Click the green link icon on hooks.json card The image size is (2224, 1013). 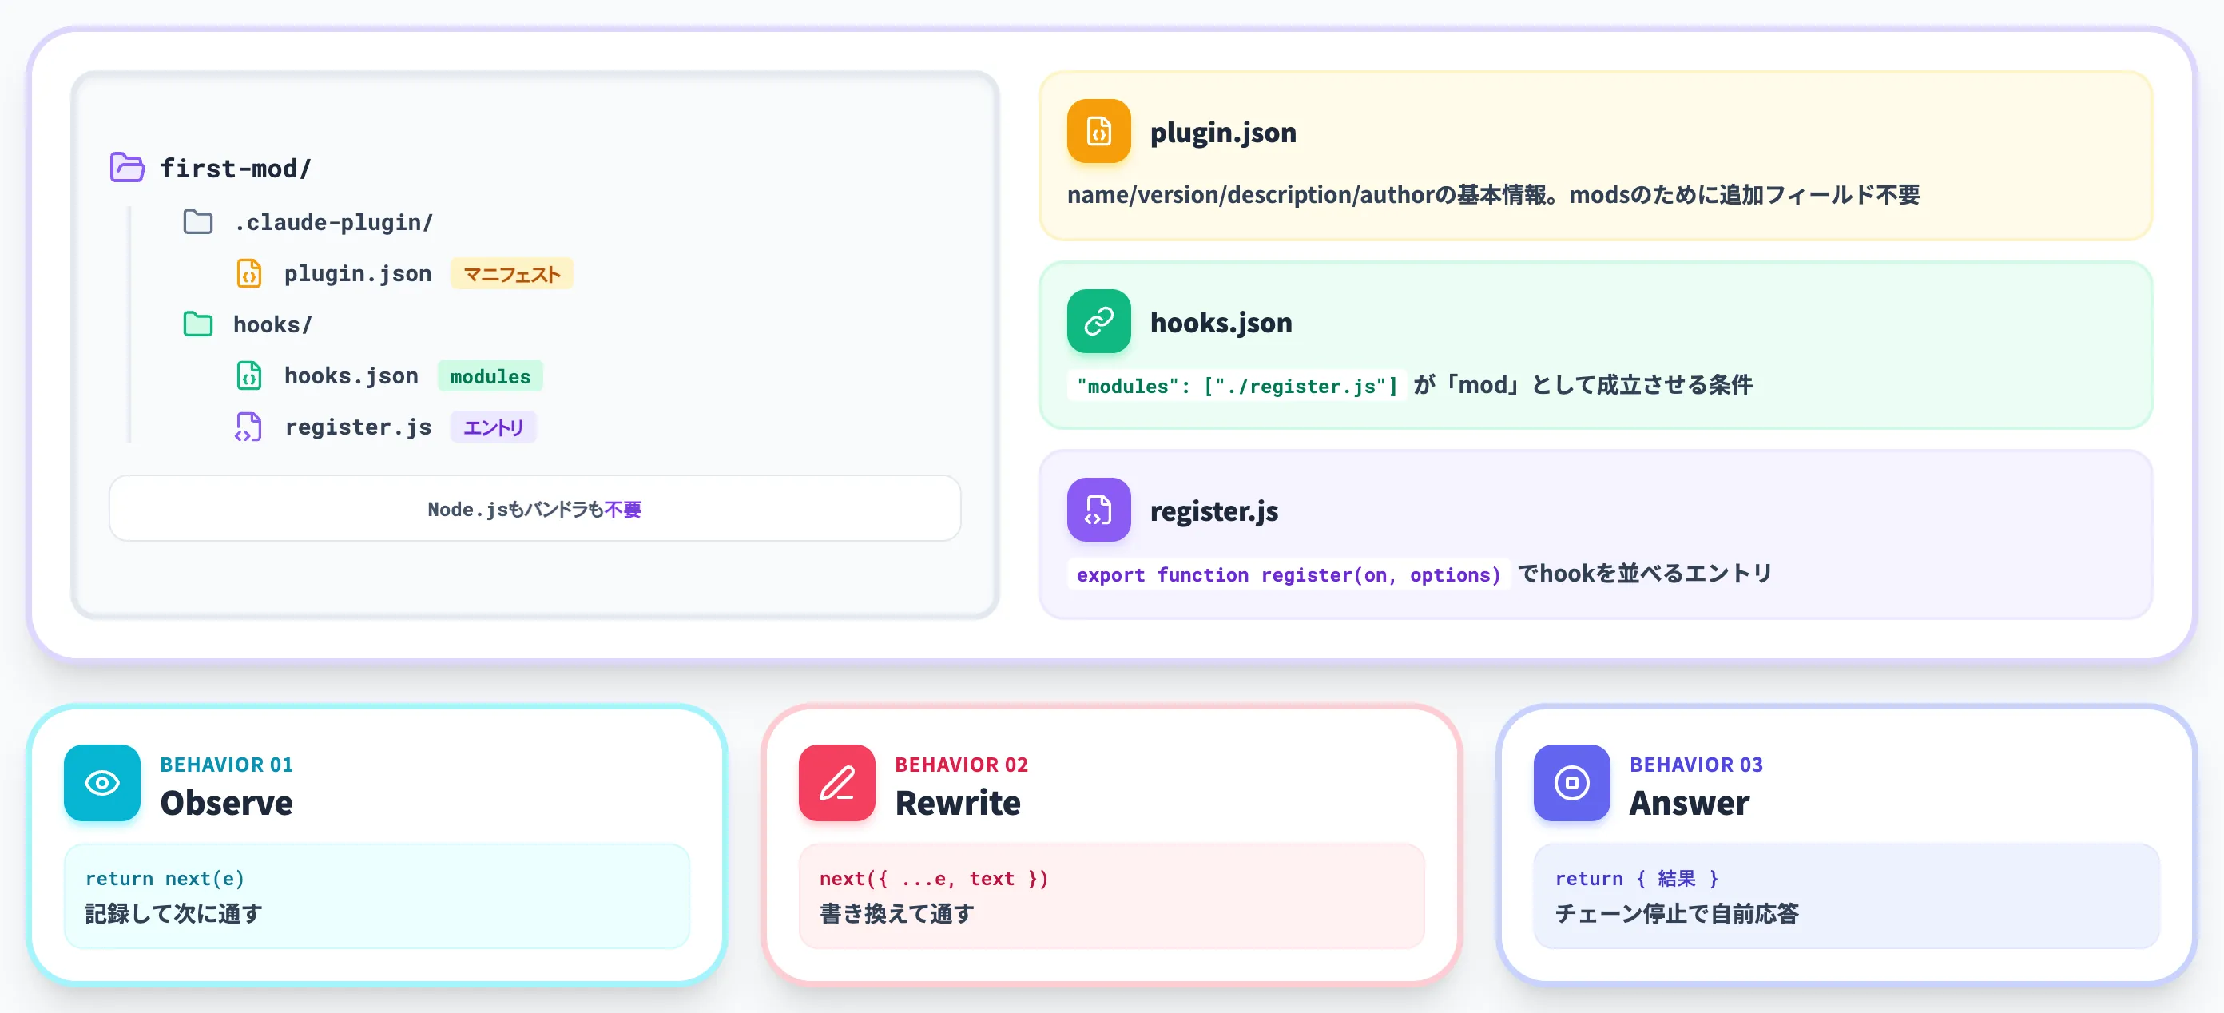click(x=1098, y=321)
